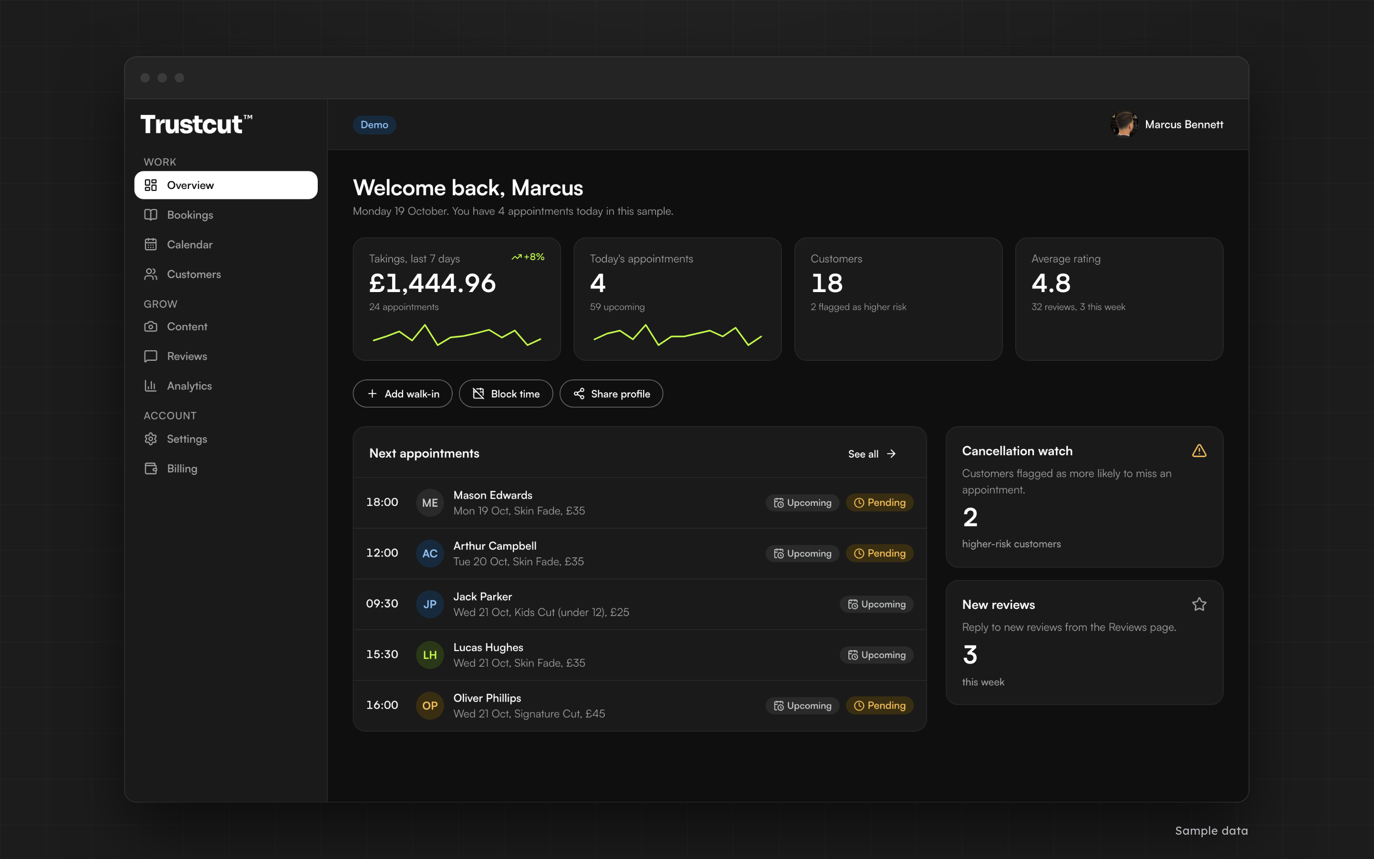Click the Billing wallet icon

tap(150, 469)
